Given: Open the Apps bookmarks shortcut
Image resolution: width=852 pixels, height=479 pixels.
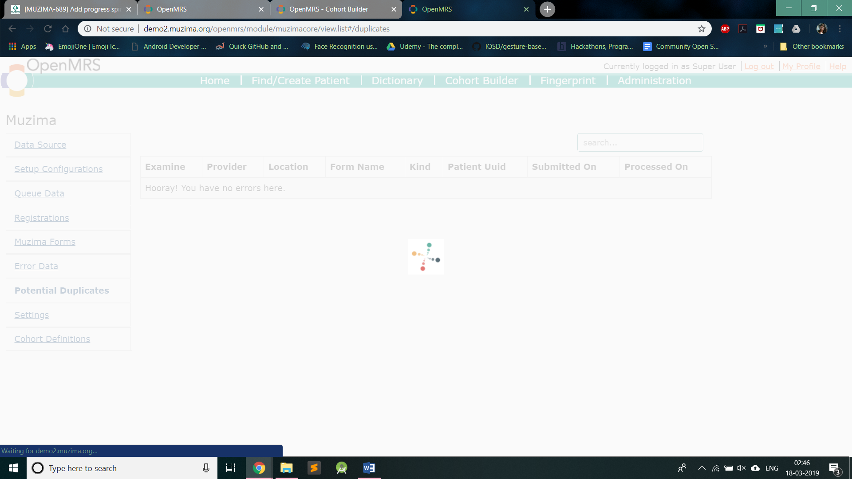Looking at the screenshot, I should click(x=22, y=47).
